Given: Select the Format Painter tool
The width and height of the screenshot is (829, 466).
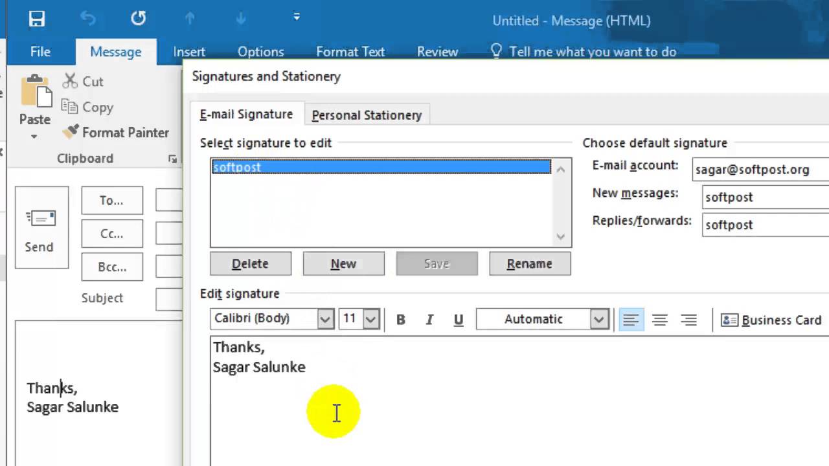Looking at the screenshot, I should (117, 132).
